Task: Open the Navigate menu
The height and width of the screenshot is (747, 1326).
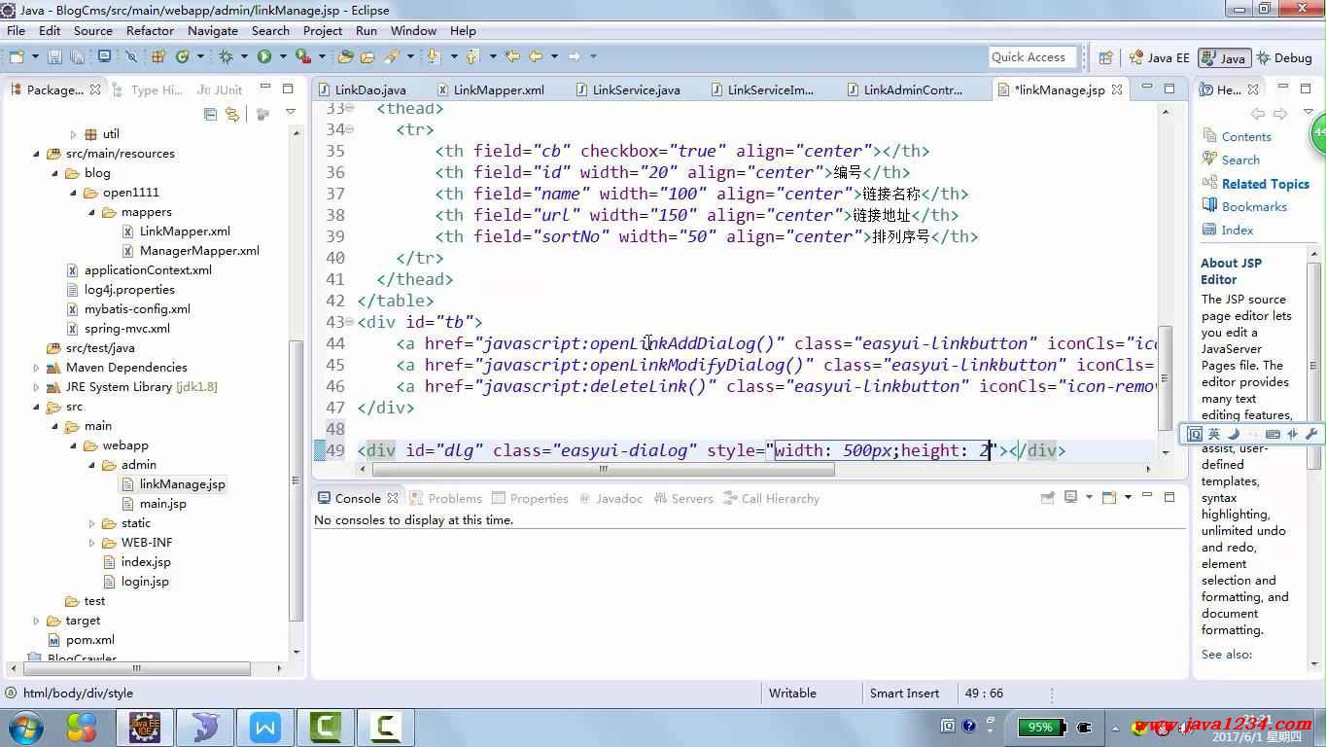Action: 212,30
